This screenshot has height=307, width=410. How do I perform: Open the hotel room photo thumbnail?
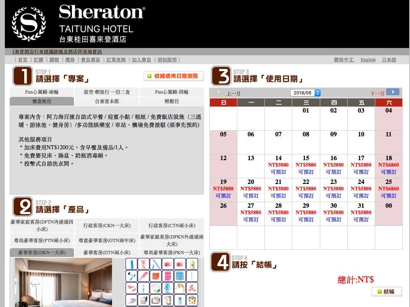pyautogui.click(x=63, y=282)
